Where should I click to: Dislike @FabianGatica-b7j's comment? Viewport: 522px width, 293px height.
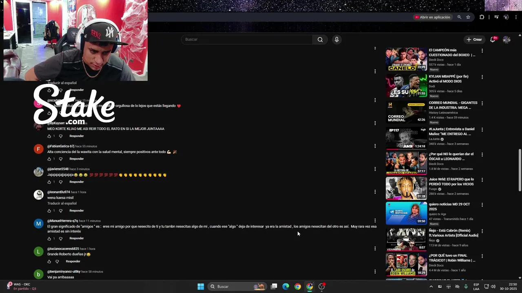(x=61, y=159)
